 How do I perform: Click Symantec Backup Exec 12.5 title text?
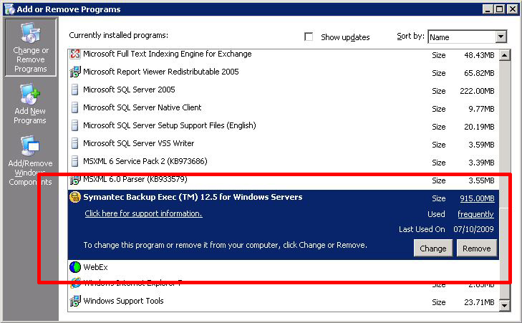(x=193, y=197)
